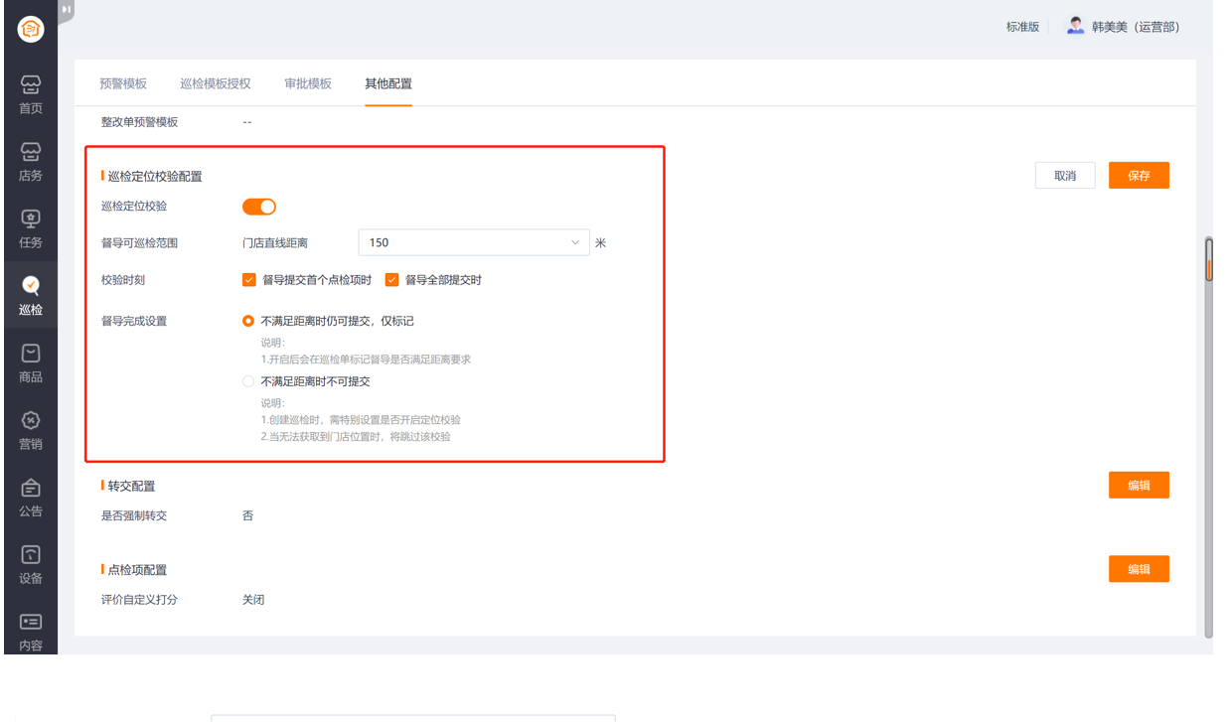Viewport: 1232px width, 722px height.
Task: Switch to the 审批模板 tab
Action: click(x=308, y=83)
